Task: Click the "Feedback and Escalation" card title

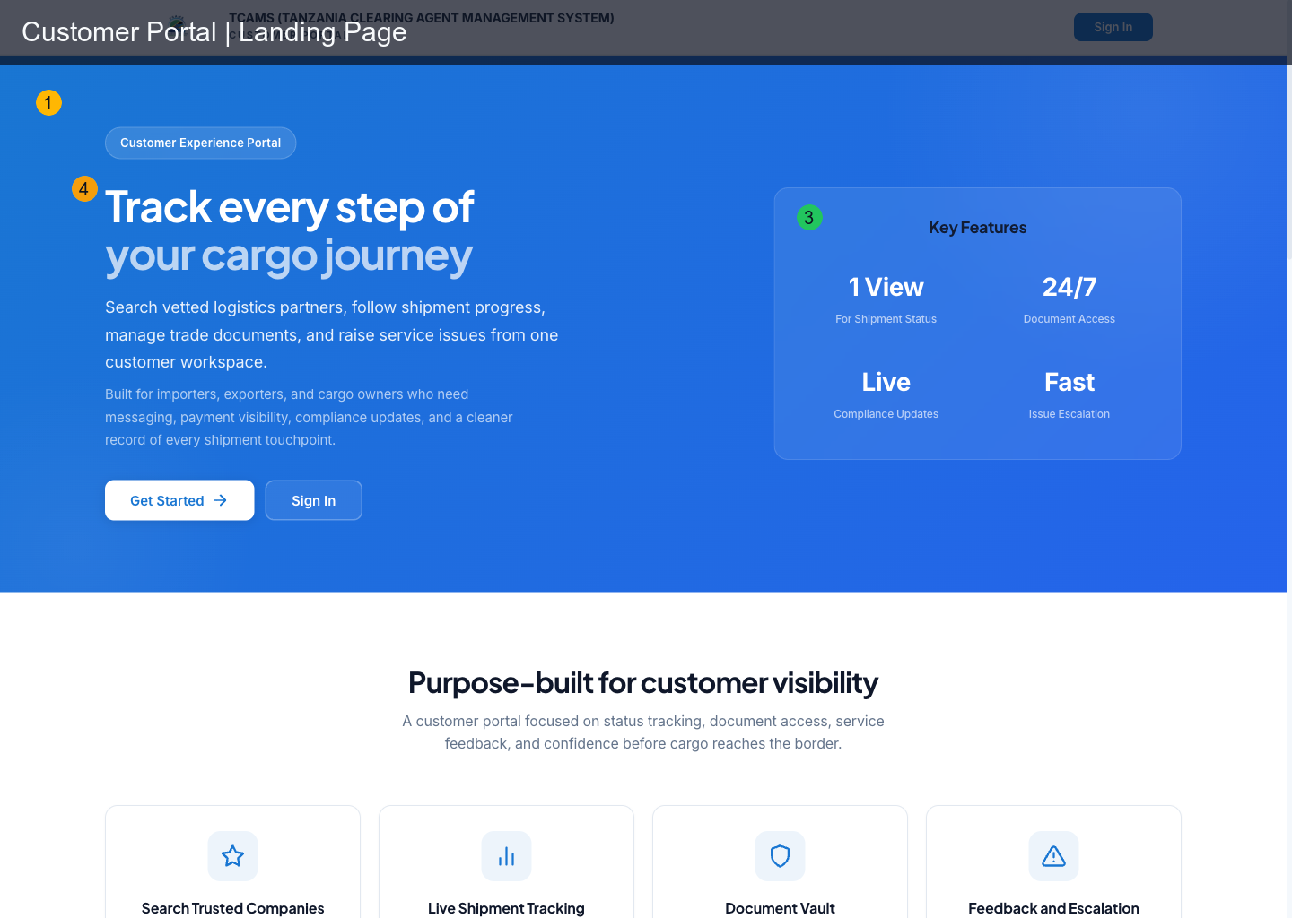Action: (x=1053, y=908)
